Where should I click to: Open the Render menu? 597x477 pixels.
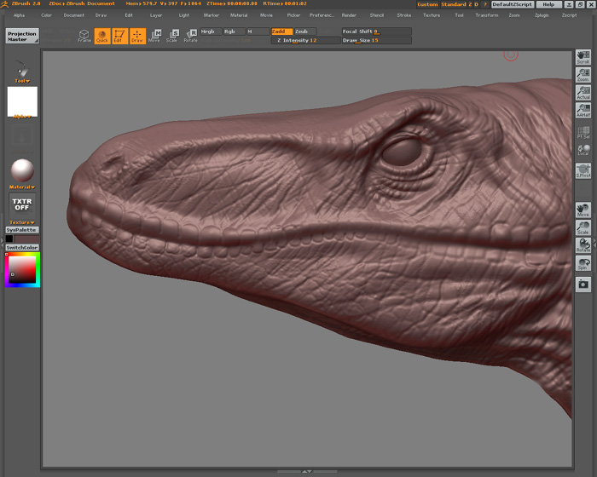pos(349,15)
